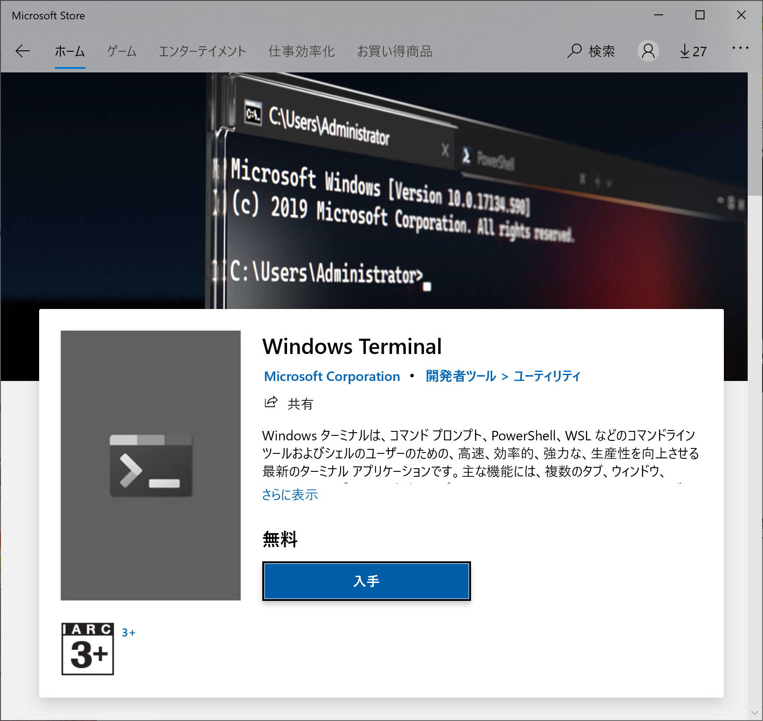Open the three-dot more options menu
This screenshot has width=763, height=721.
point(740,48)
